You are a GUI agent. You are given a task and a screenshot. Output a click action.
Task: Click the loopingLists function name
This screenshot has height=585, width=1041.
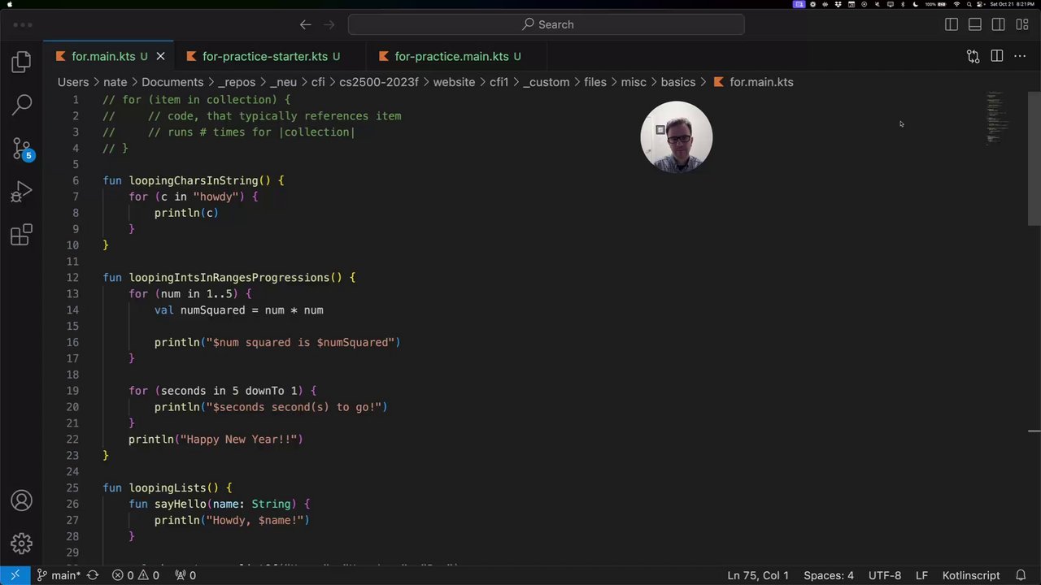click(x=168, y=488)
